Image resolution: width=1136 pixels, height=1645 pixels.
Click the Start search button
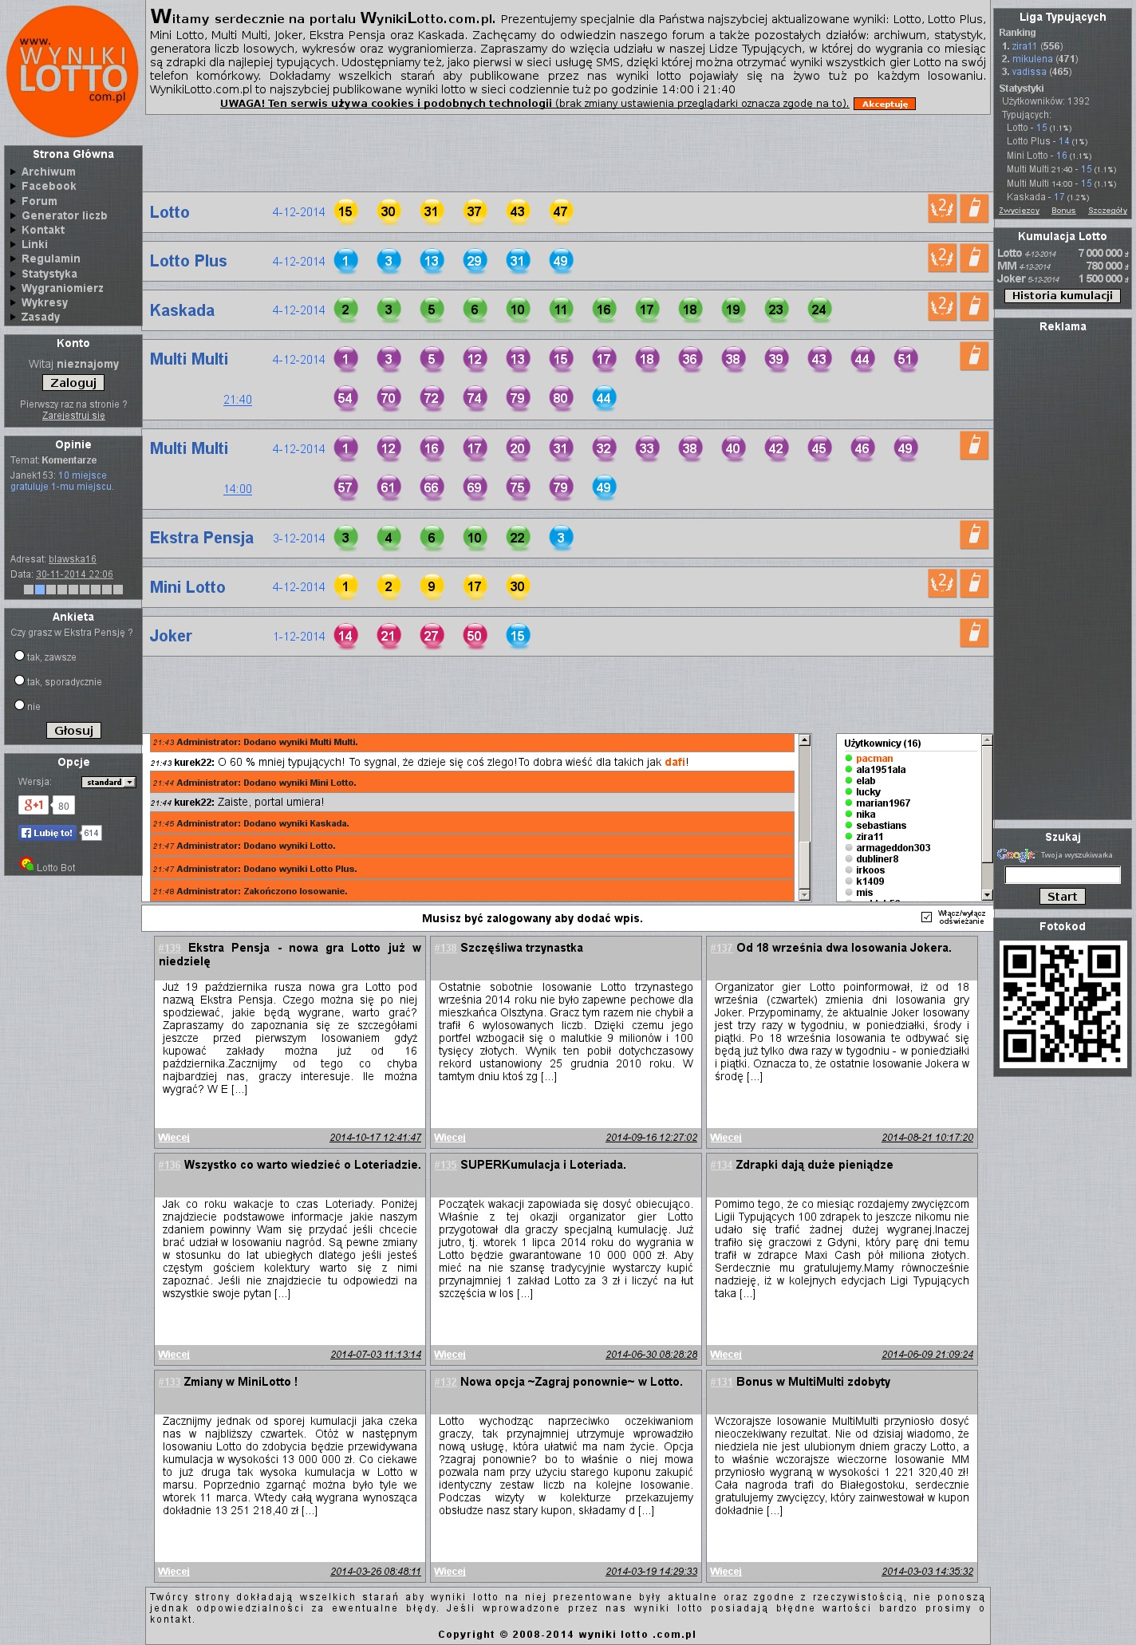(x=1063, y=897)
